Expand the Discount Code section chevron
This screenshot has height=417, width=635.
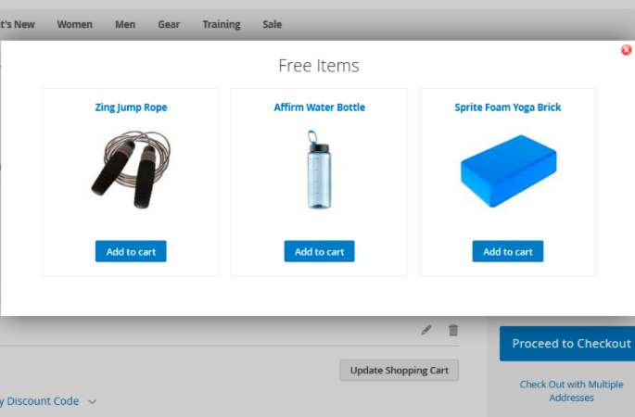pos(93,401)
